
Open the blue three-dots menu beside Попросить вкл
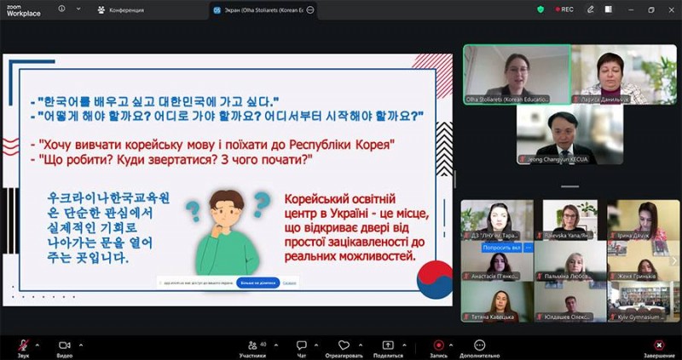[x=529, y=248]
